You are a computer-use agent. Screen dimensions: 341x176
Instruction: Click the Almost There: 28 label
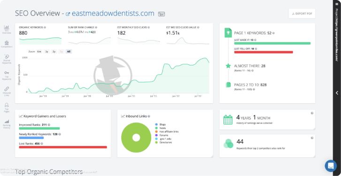250,66
